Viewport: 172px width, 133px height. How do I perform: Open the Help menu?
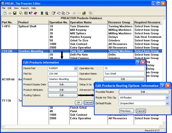34,8
